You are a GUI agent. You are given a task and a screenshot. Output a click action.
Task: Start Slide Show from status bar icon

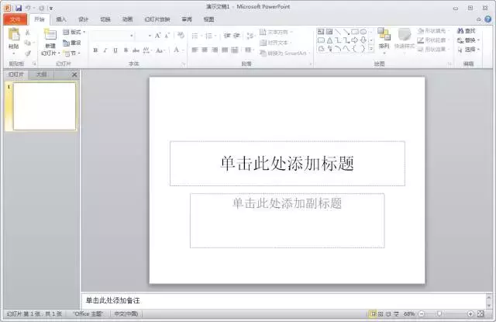click(x=396, y=313)
